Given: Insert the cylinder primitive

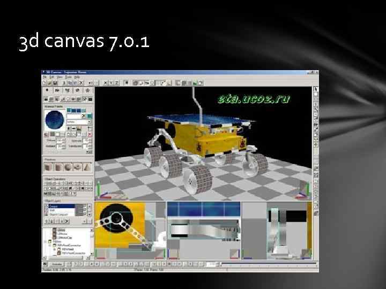Looking at the screenshot, I should point(58,168).
